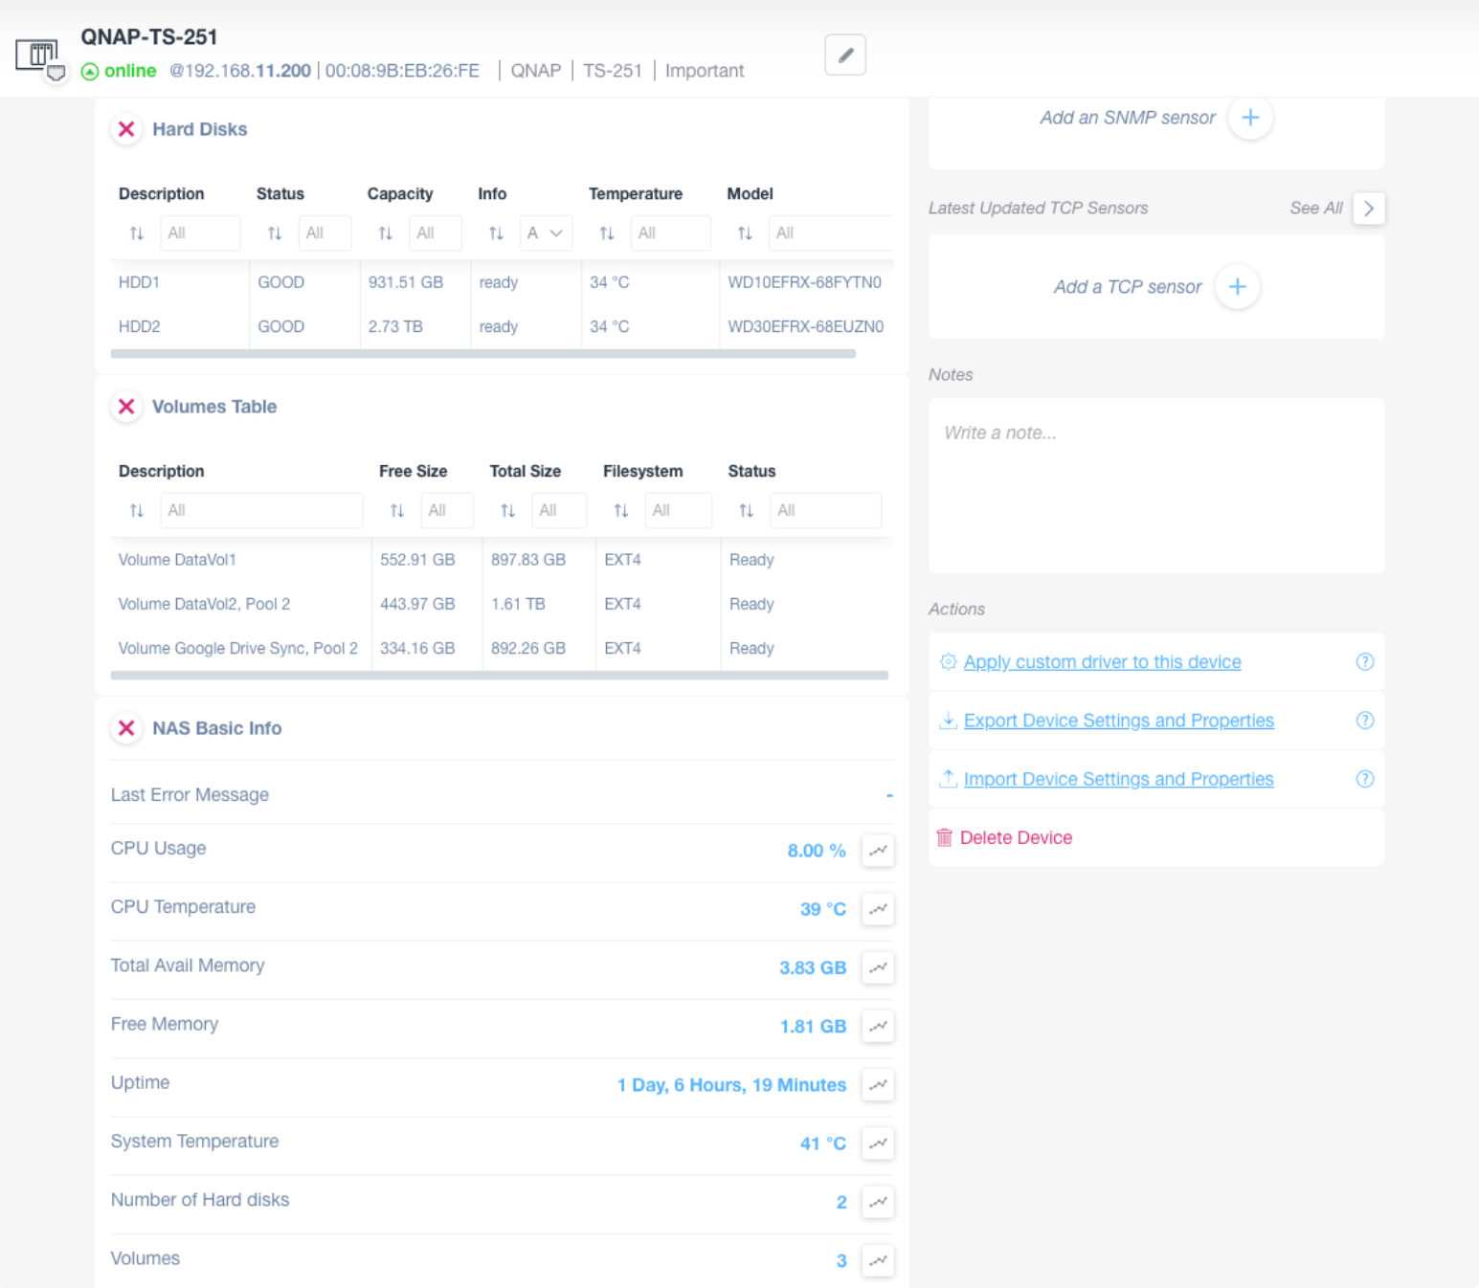Open the CPU Usage history graph icon
This screenshot has width=1479, height=1288.
877,850
